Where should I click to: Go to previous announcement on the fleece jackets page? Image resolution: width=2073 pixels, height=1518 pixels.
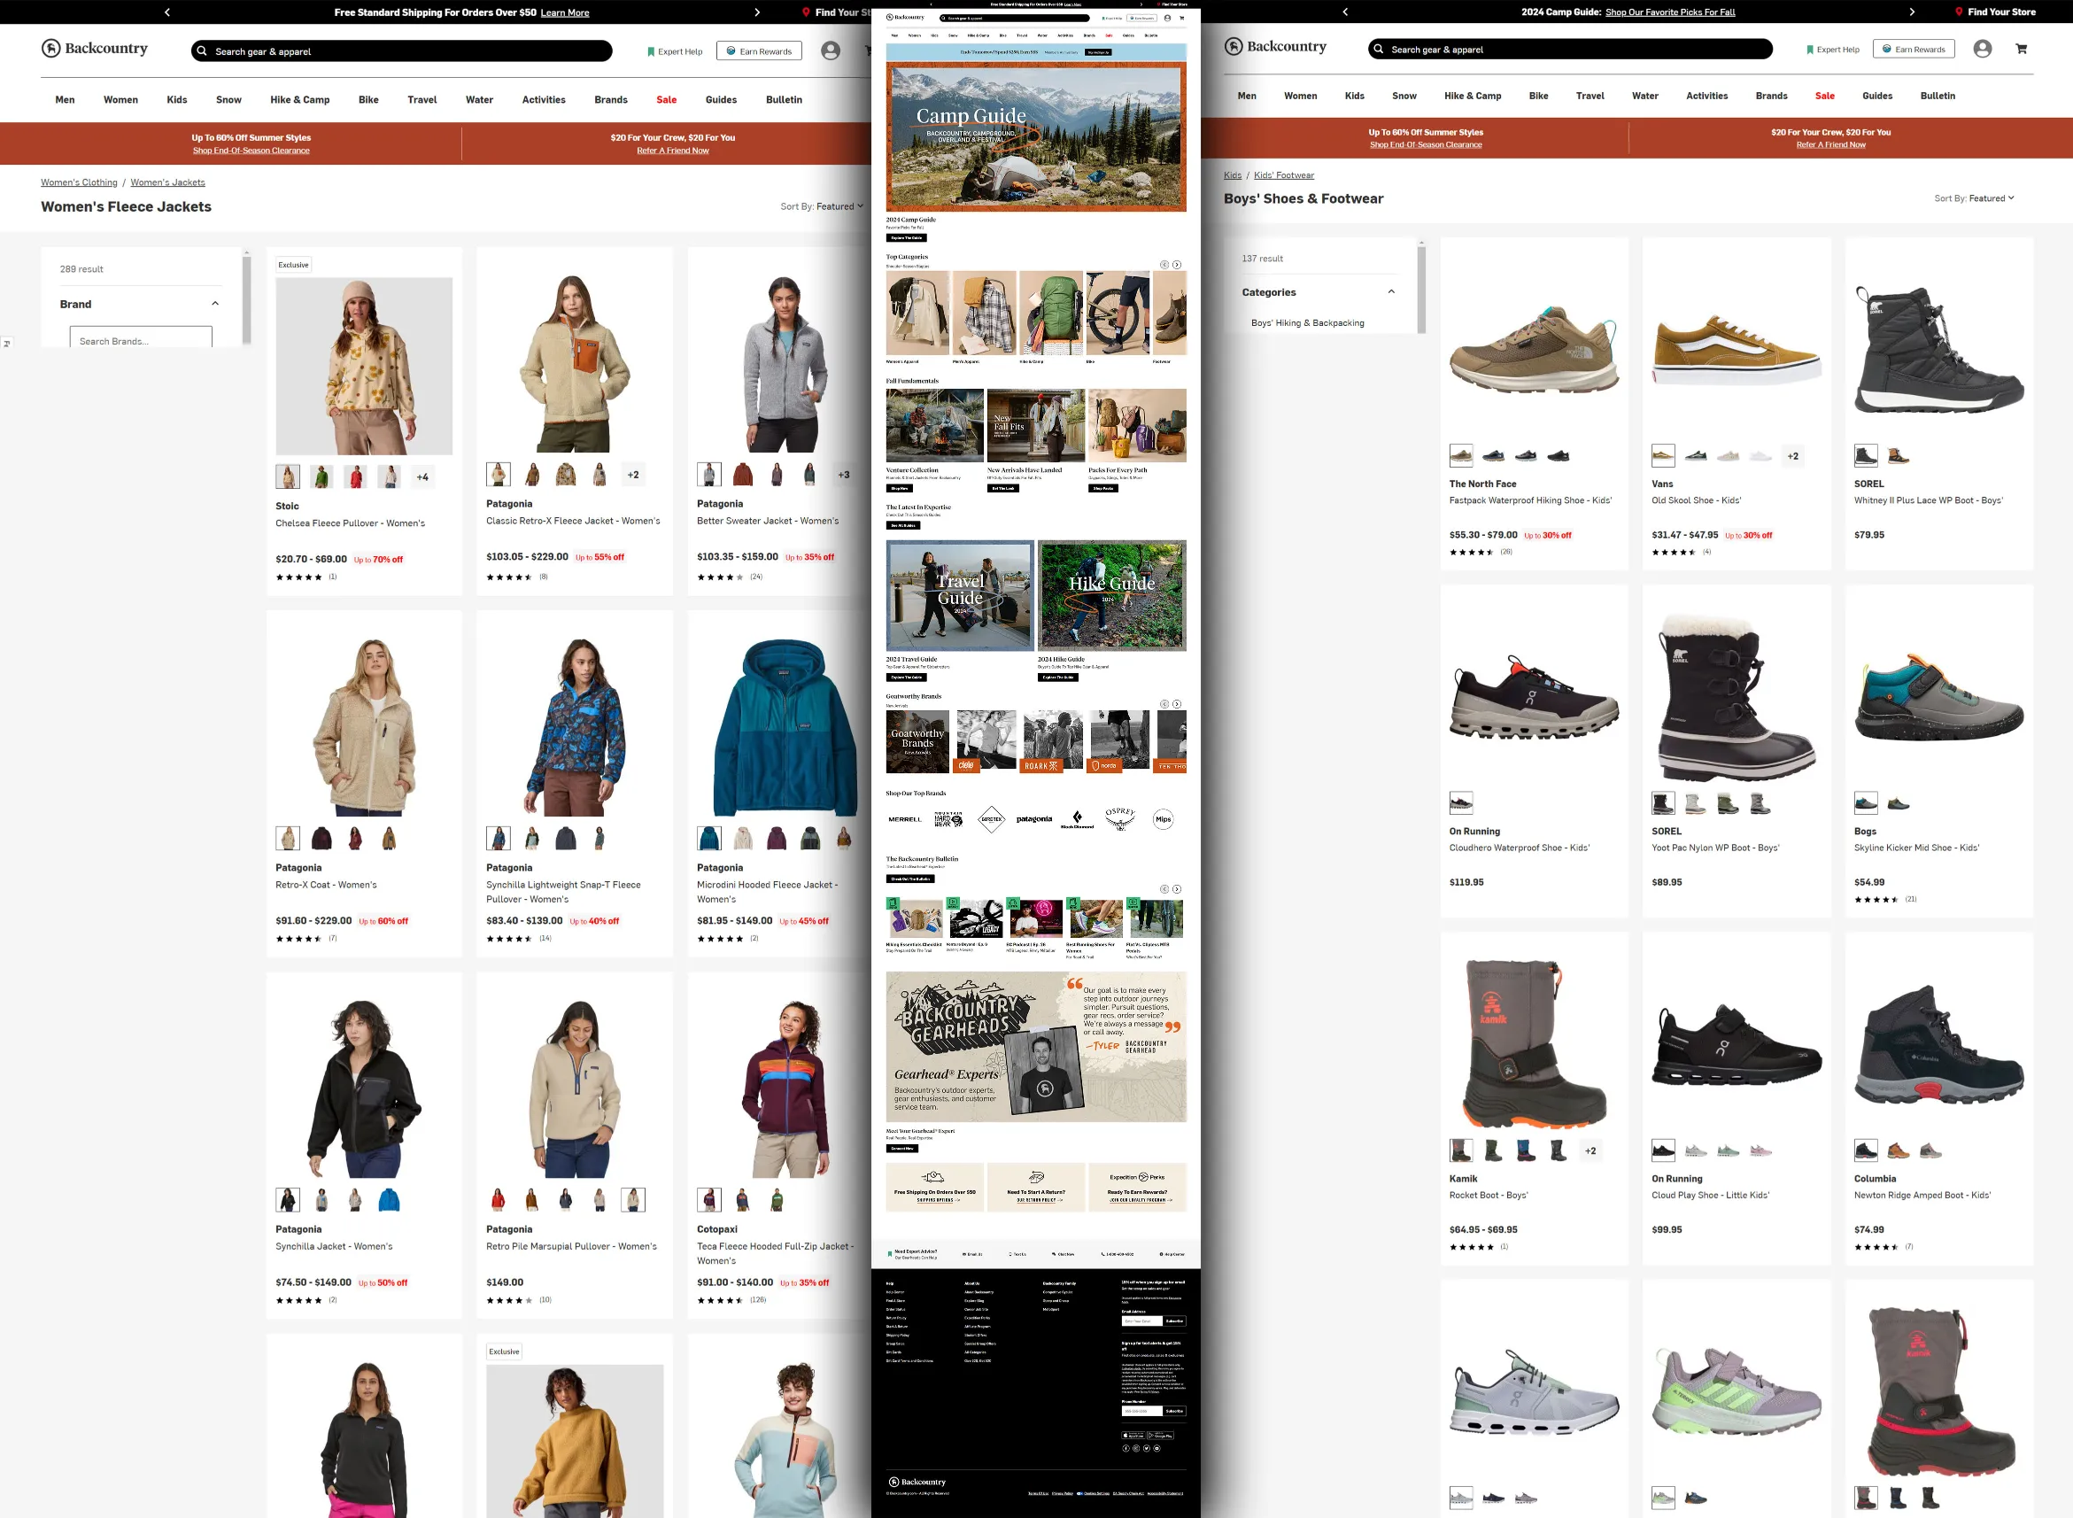[167, 12]
